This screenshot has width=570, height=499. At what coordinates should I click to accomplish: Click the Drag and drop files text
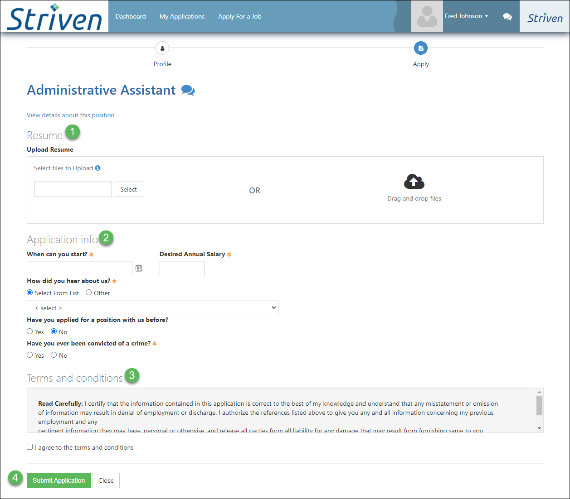[414, 198]
